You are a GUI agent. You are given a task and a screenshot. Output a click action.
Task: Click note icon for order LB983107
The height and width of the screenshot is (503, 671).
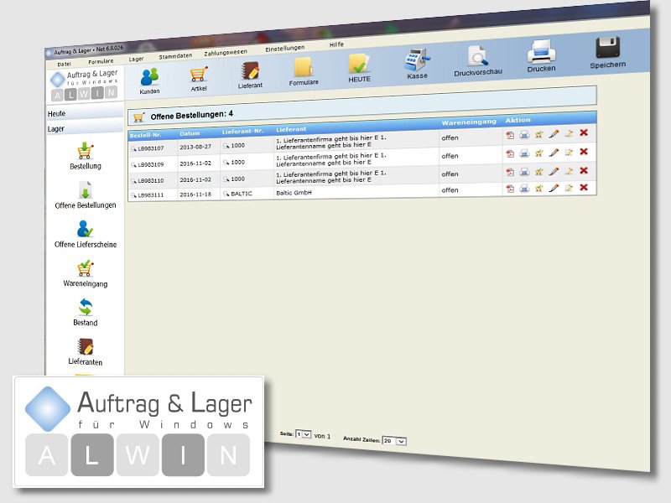click(569, 133)
